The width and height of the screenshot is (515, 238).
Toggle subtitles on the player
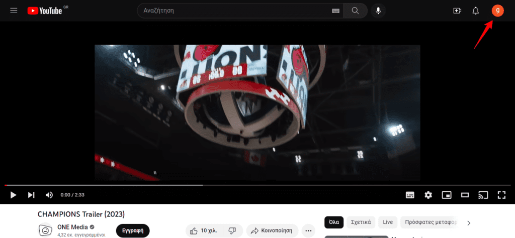(x=409, y=195)
